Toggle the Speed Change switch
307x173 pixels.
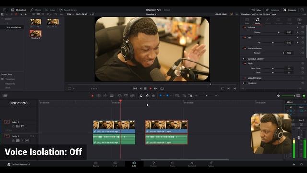coord(244,78)
